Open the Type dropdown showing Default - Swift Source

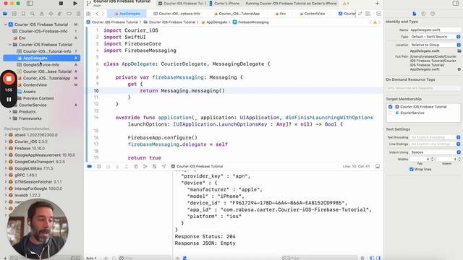click(435, 37)
